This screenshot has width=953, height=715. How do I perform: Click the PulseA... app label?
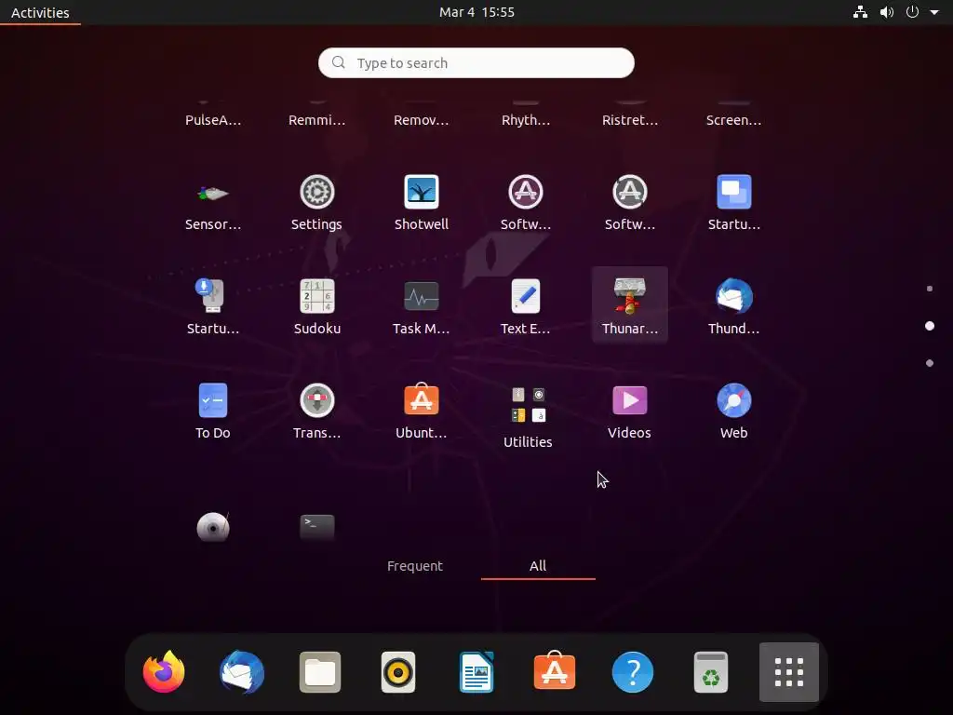click(x=213, y=120)
